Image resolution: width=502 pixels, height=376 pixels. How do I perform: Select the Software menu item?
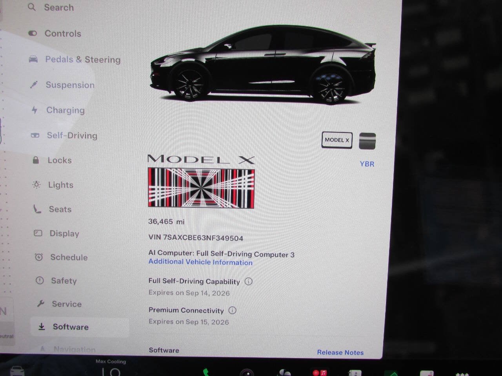80,327
